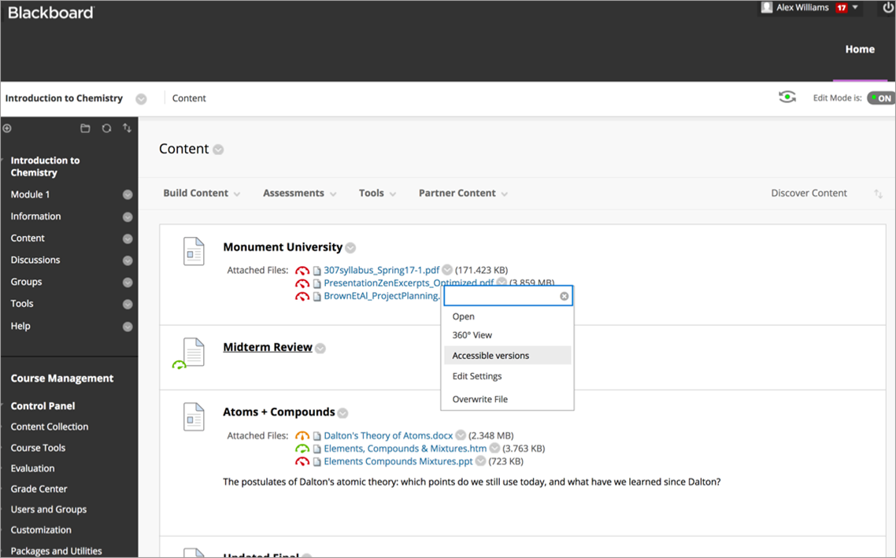The image size is (896, 558).
Task: Open the Build Content dropdown
Action: tap(196, 192)
